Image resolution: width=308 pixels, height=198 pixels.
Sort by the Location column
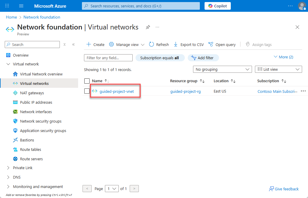coord(225,81)
